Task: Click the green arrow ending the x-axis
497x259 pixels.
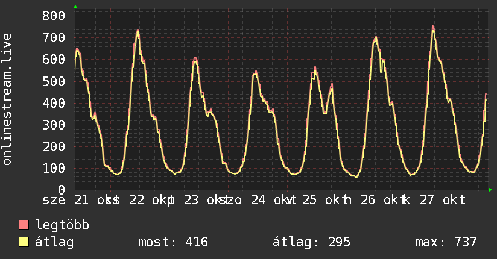Action: tap(490, 190)
